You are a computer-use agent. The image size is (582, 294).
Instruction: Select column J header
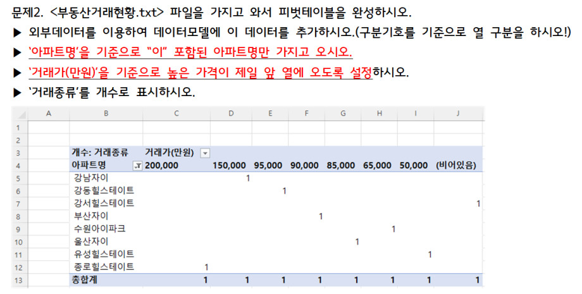pos(458,114)
